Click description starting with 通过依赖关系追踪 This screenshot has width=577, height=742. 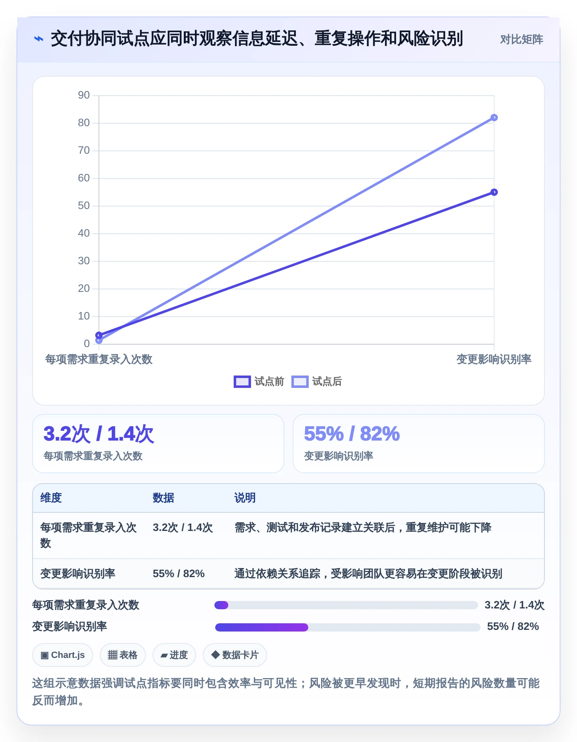pyautogui.click(x=368, y=574)
